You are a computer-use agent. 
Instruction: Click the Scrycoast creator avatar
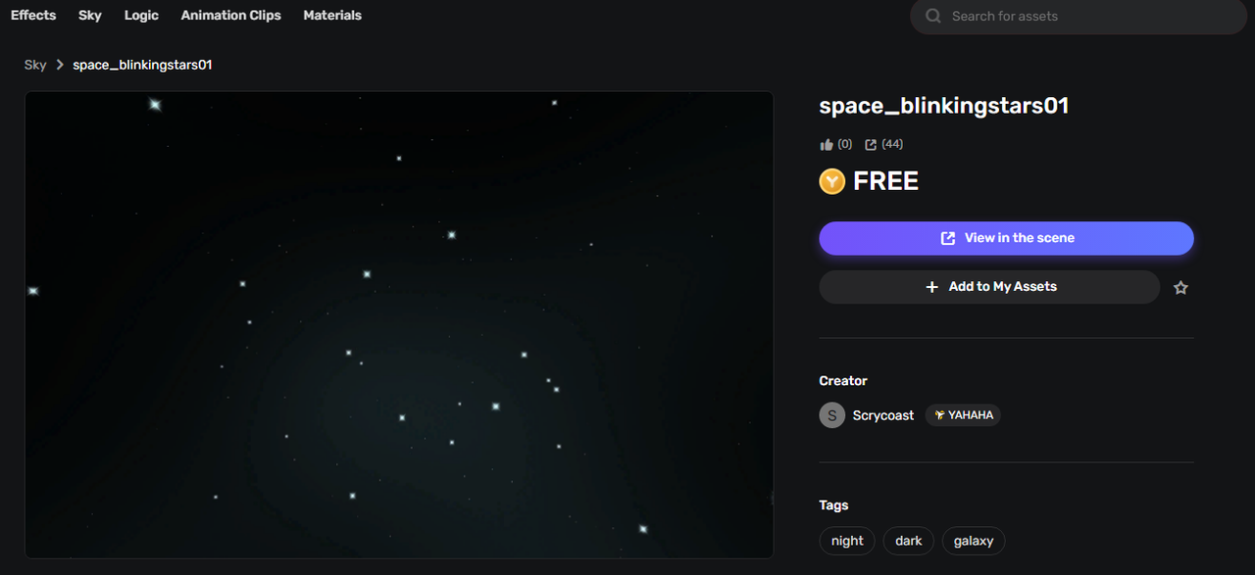pos(831,415)
